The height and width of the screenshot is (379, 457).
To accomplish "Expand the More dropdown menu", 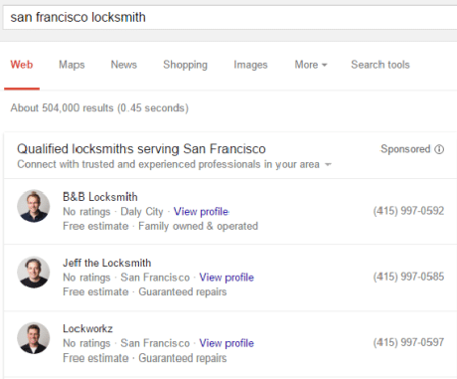I will coord(311,65).
